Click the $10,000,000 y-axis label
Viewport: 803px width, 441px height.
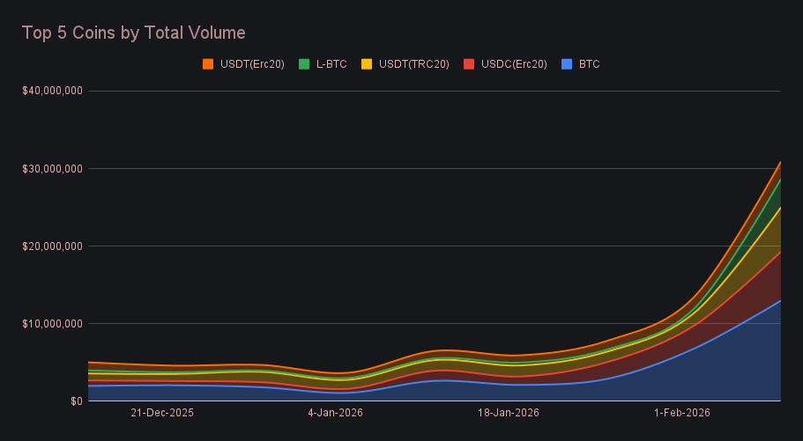point(51,323)
